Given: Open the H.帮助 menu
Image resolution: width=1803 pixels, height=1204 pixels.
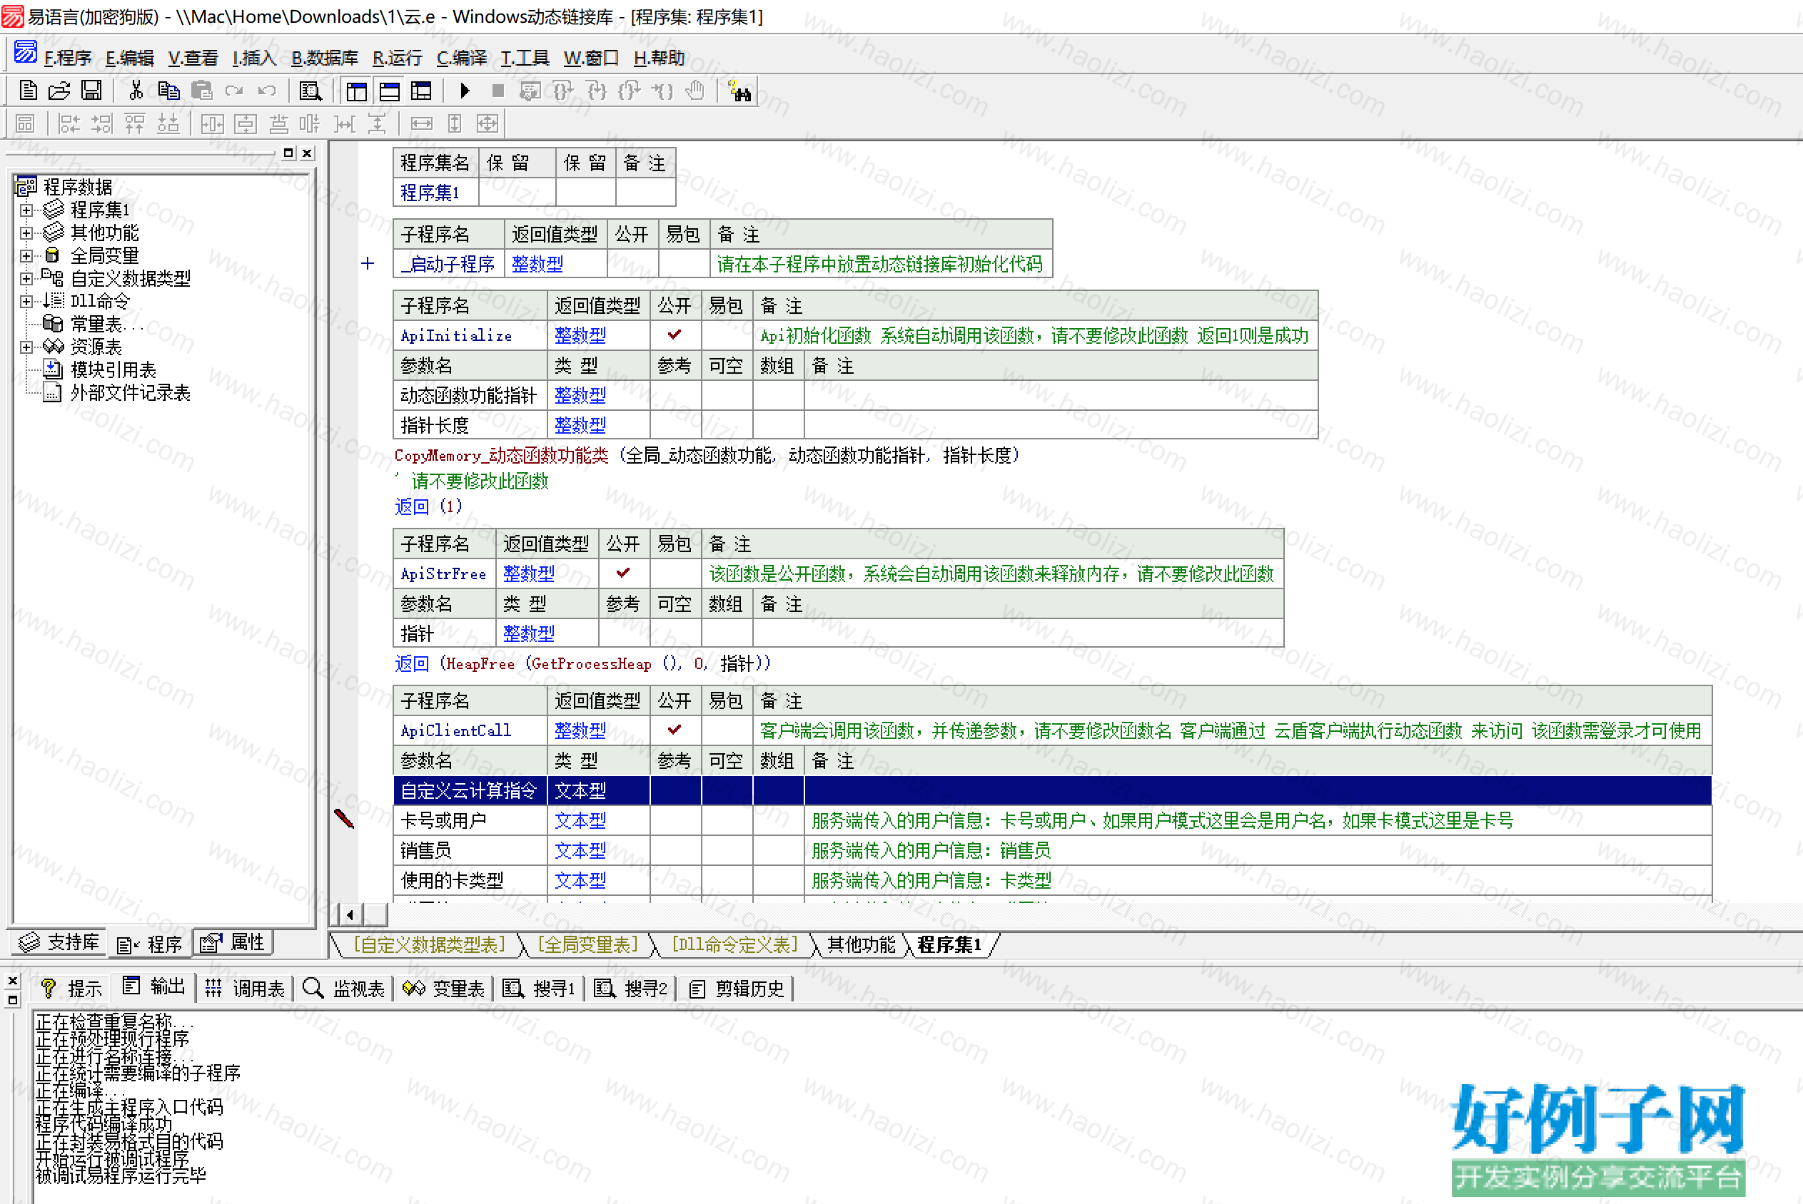Looking at the screenshot, I should click(659, 58).
